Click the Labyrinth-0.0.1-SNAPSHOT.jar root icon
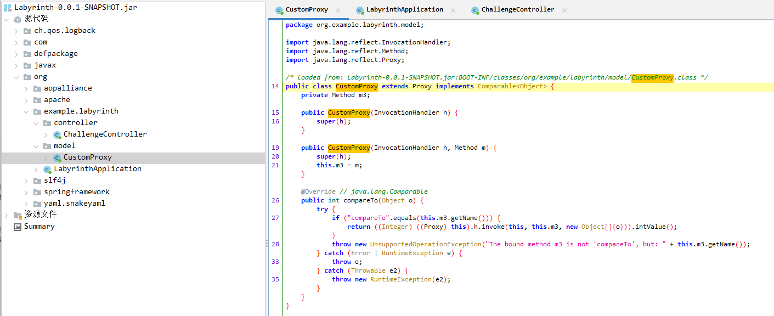 click(8, 8)
